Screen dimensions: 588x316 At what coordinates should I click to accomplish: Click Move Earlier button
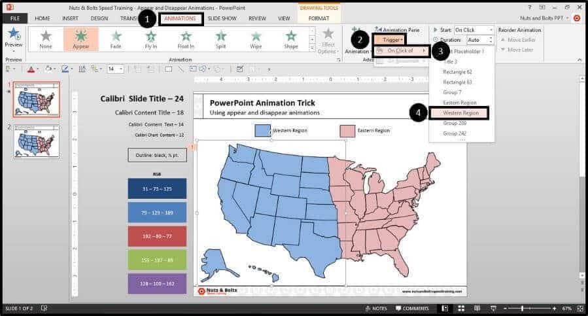tap(518, 40)
